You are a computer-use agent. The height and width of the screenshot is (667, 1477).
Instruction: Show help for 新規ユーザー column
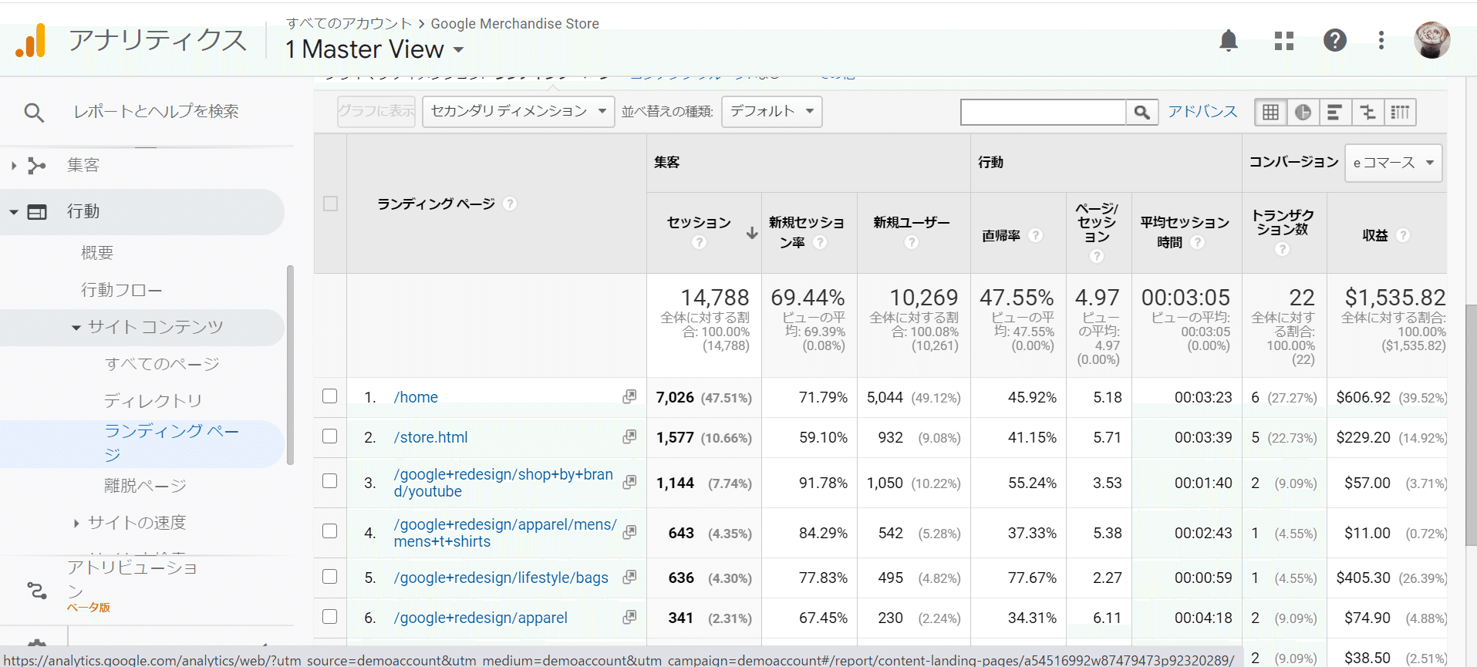(912, 242)
